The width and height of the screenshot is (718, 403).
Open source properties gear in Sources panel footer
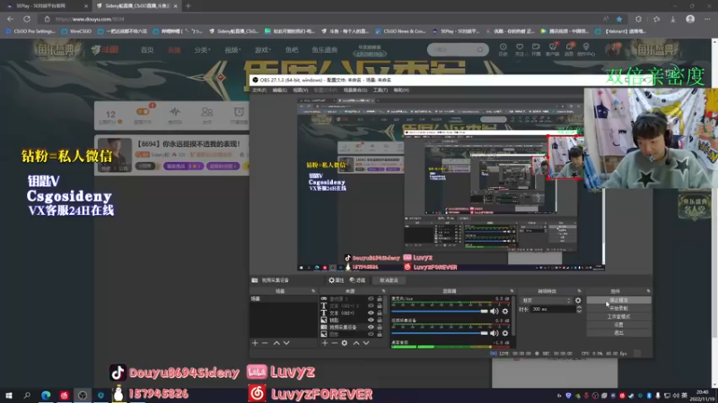pyautogui.click(x=345, y=343)
